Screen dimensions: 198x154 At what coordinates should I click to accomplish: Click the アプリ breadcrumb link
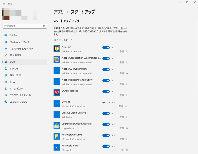tap(59, 12)
